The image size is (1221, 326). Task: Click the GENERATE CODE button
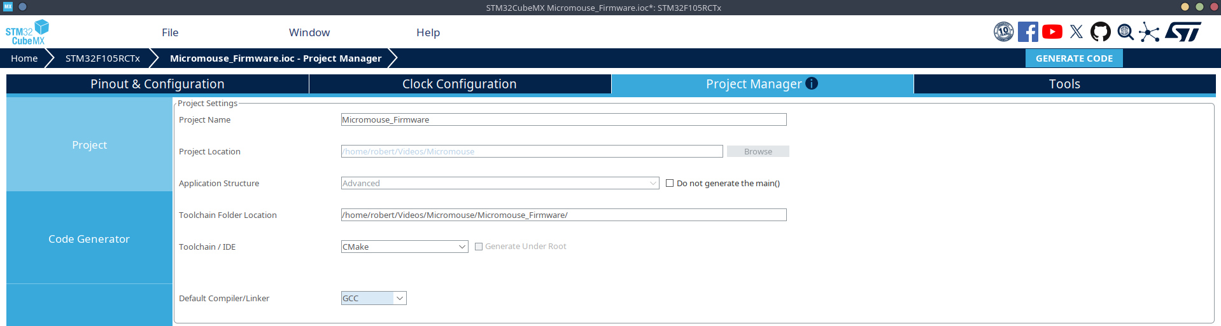tap(1074, 58)
